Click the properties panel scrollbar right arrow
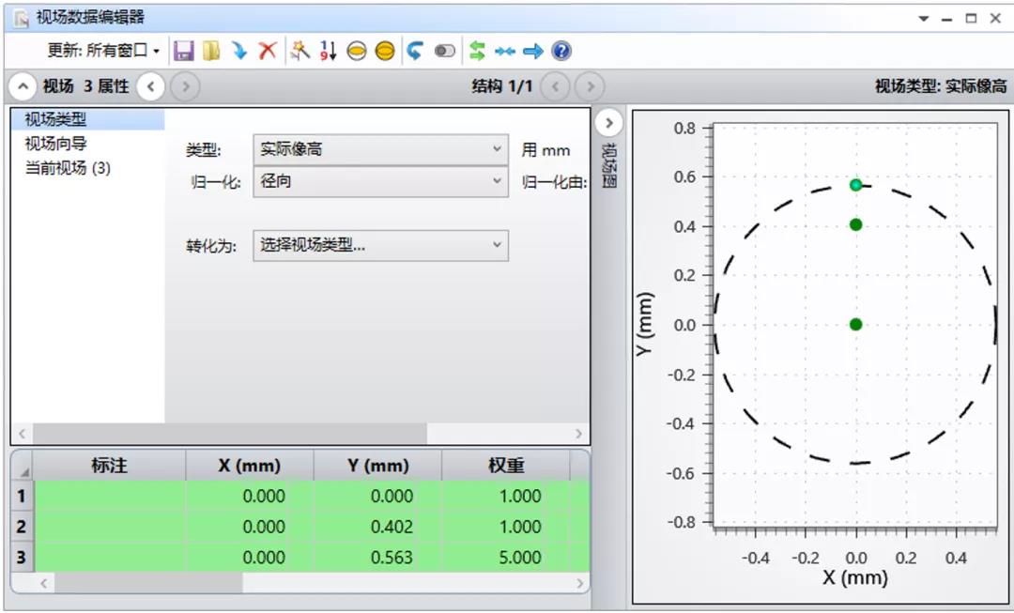 [578, 434]
